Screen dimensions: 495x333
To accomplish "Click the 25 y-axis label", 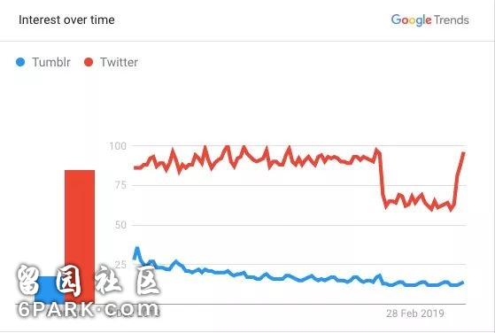I will (120, 265).
